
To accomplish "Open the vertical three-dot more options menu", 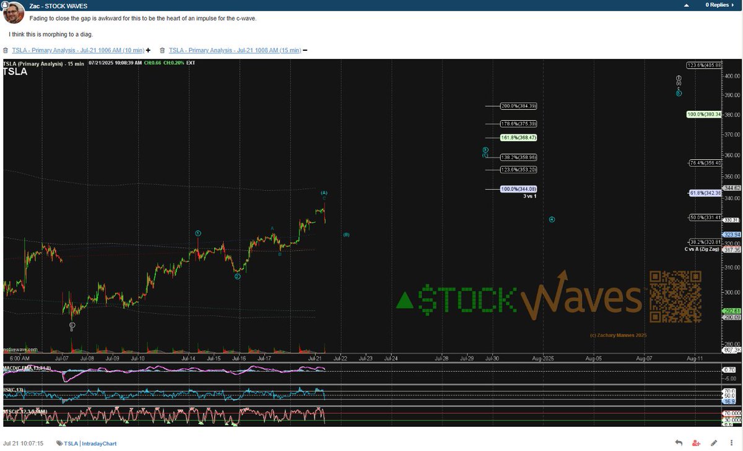I will (731, 443).
